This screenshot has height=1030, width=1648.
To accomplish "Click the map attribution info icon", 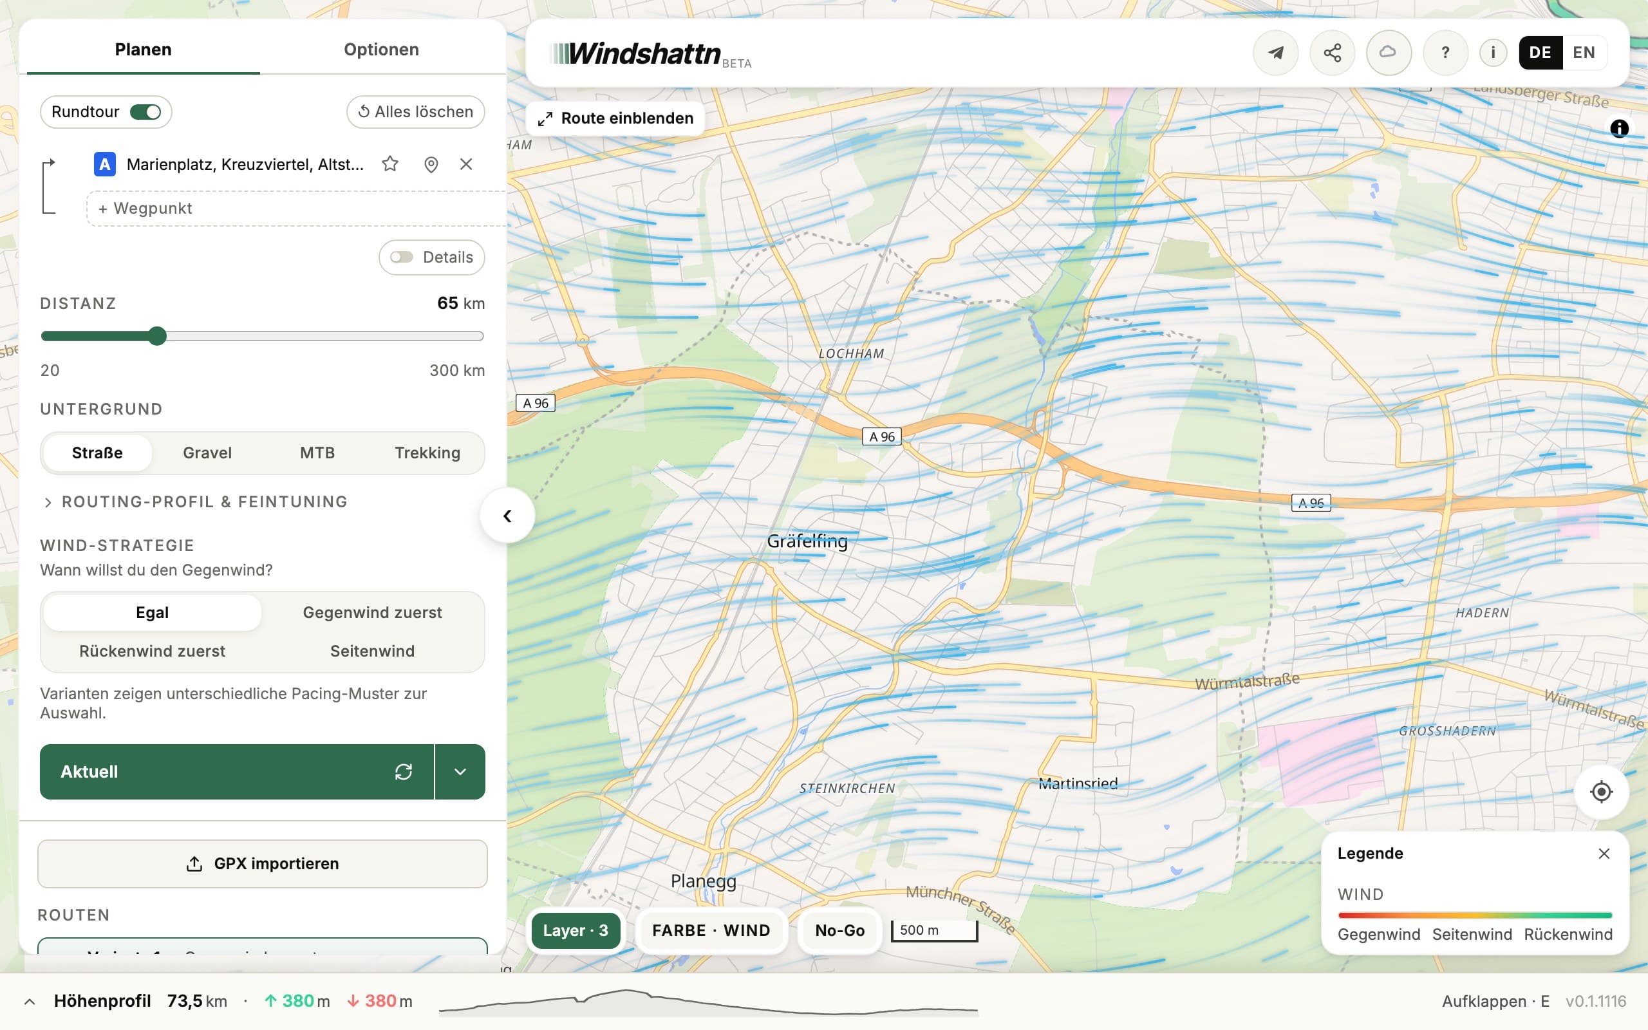I will pyautogui.click(x=1619, y=128).
